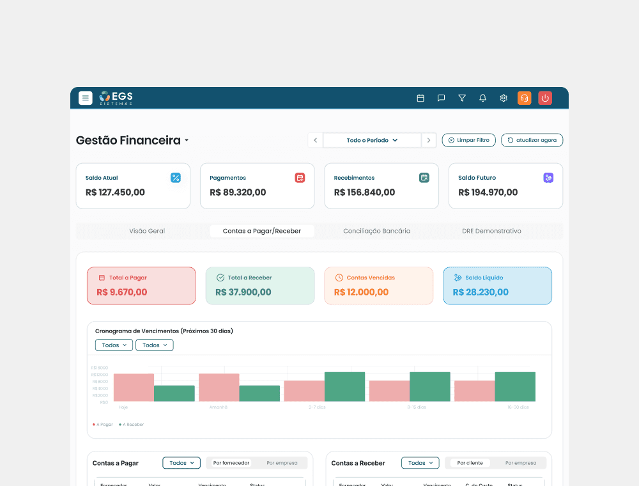Viewport: 639px width, 486px height.
Task: Click Cronograma de Vencimentos heading
Action: click(164, 331)
